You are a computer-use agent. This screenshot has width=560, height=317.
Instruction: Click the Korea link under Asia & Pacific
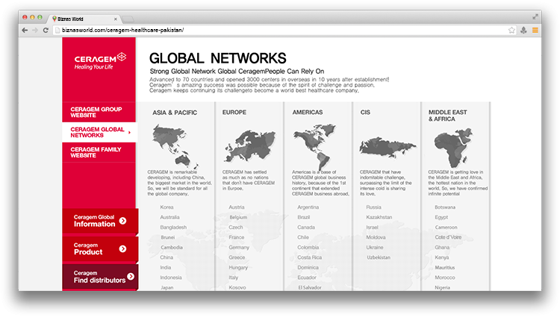167,207
